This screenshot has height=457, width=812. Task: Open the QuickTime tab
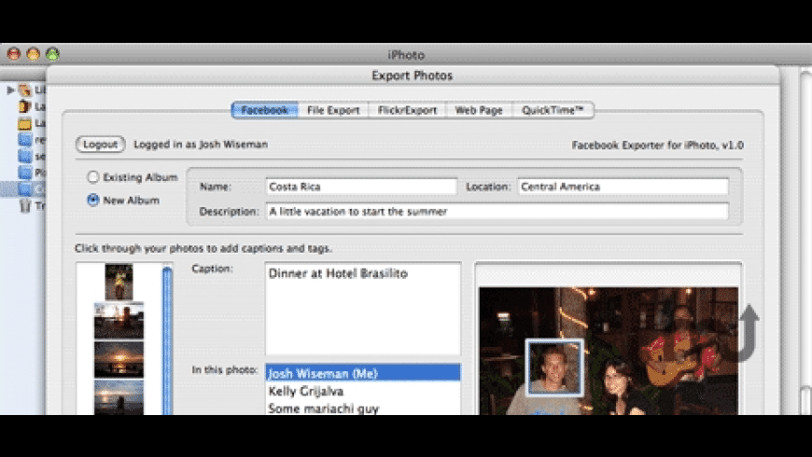point(553,110)
